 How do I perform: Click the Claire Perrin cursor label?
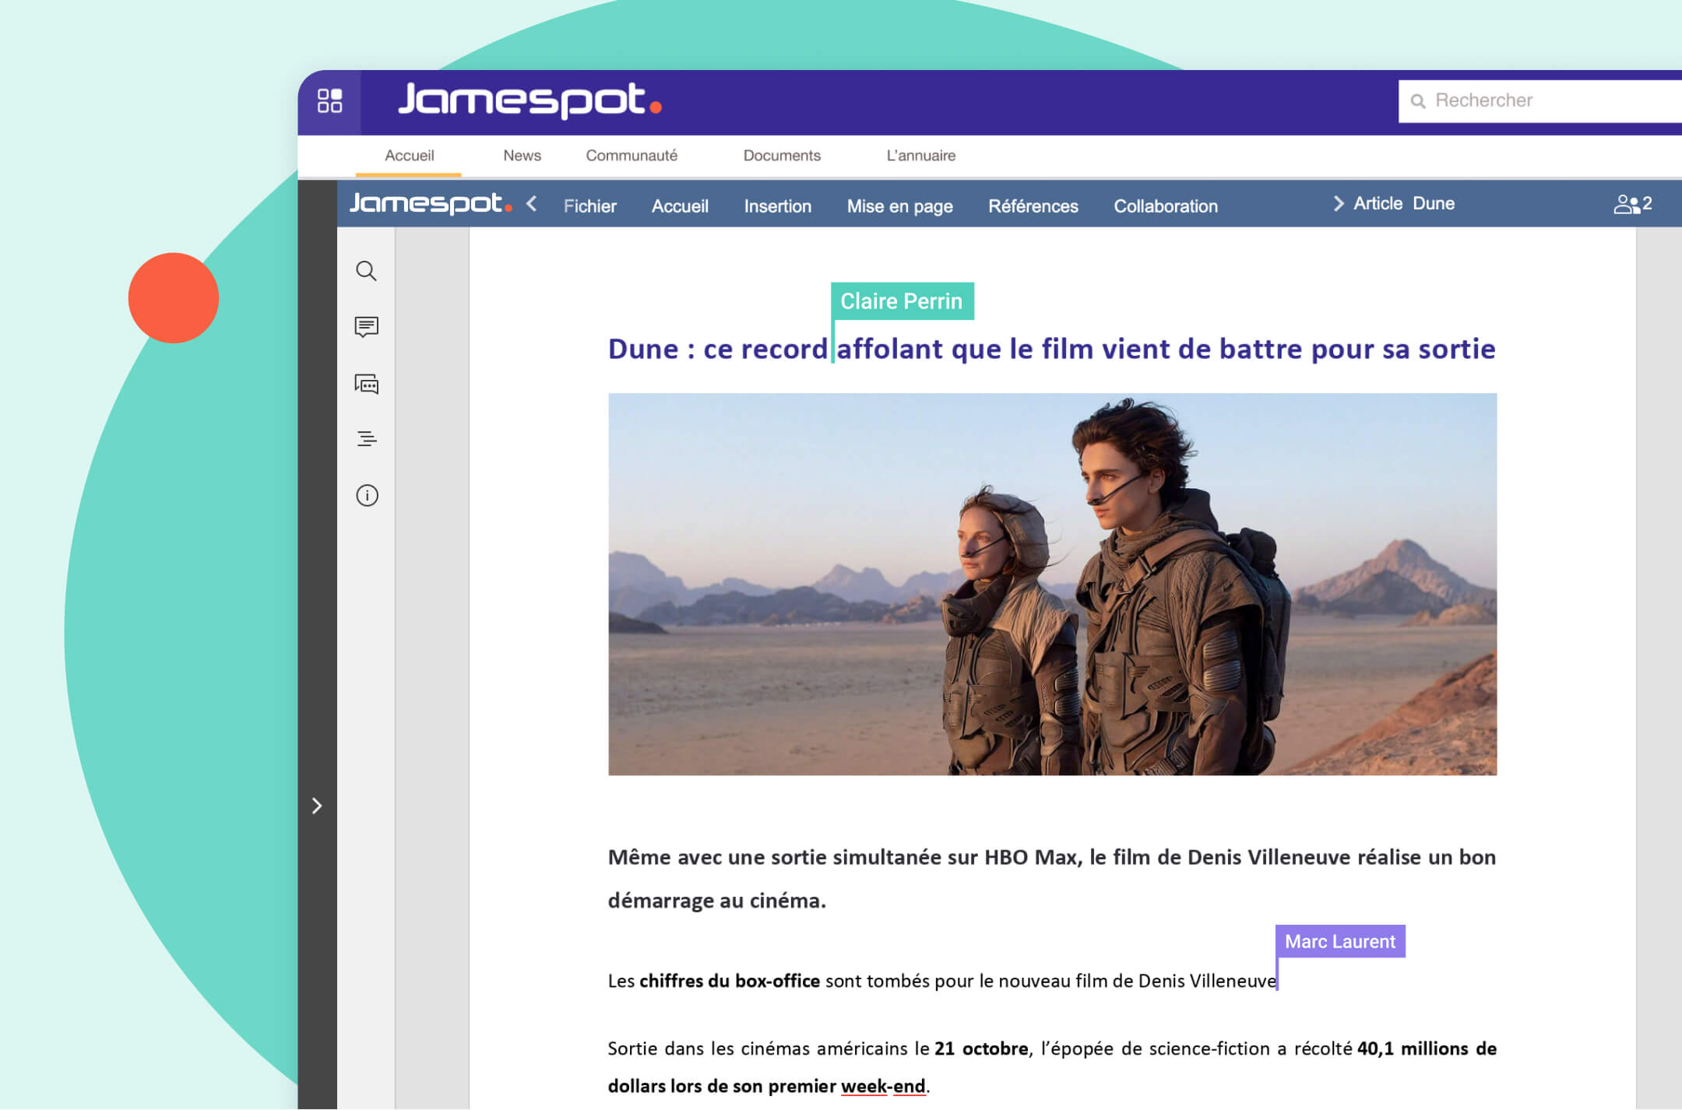(x=902, y=301)
